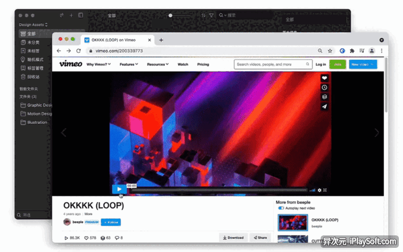Click the Follow button
Viewport: 403px width, 252px height.
tap(111, 222)
